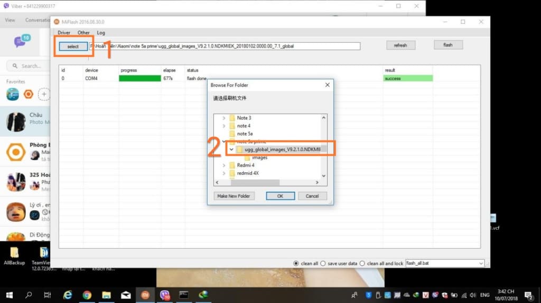
Task: Click the ENG language indicator
Action: tap(485, 295)
